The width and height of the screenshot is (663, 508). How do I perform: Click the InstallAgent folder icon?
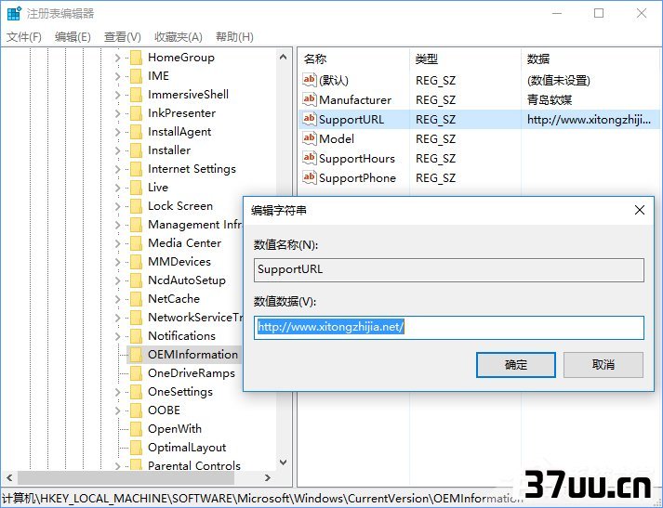136,132
